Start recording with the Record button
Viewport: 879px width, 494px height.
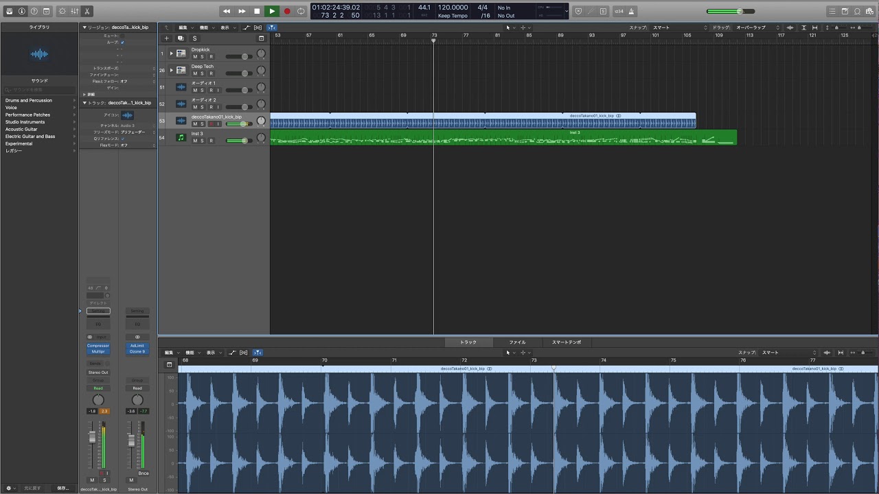[287, 11]
